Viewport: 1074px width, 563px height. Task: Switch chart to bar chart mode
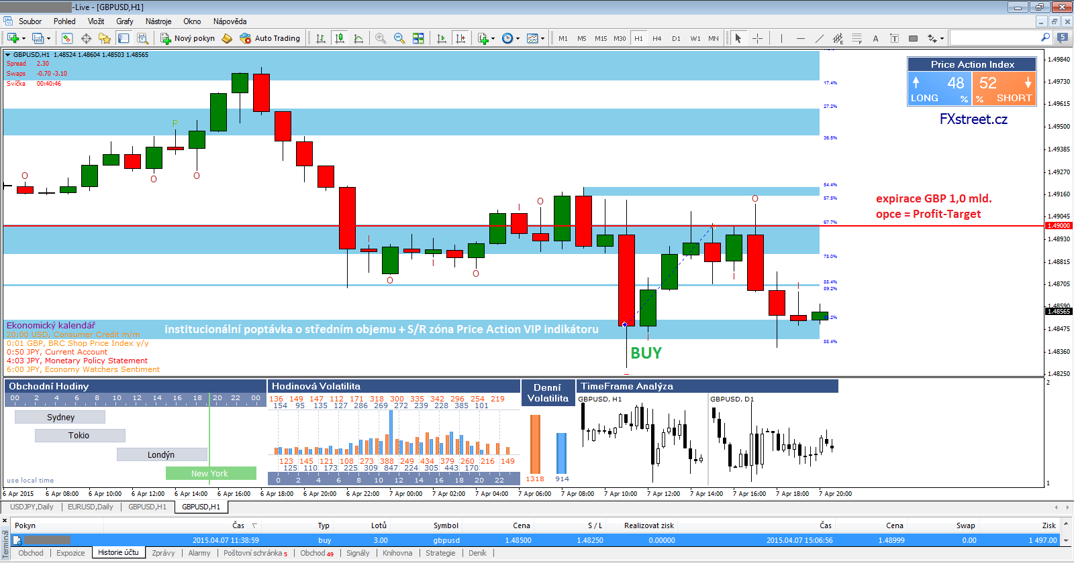[321, 38]
